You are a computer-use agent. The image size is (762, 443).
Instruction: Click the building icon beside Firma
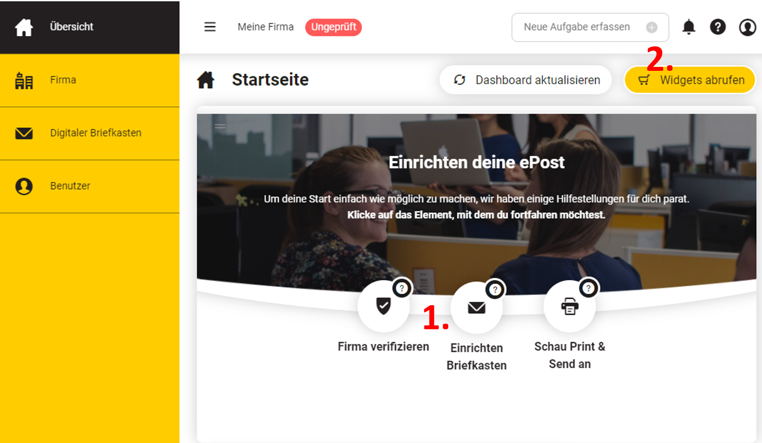(24, 81)
